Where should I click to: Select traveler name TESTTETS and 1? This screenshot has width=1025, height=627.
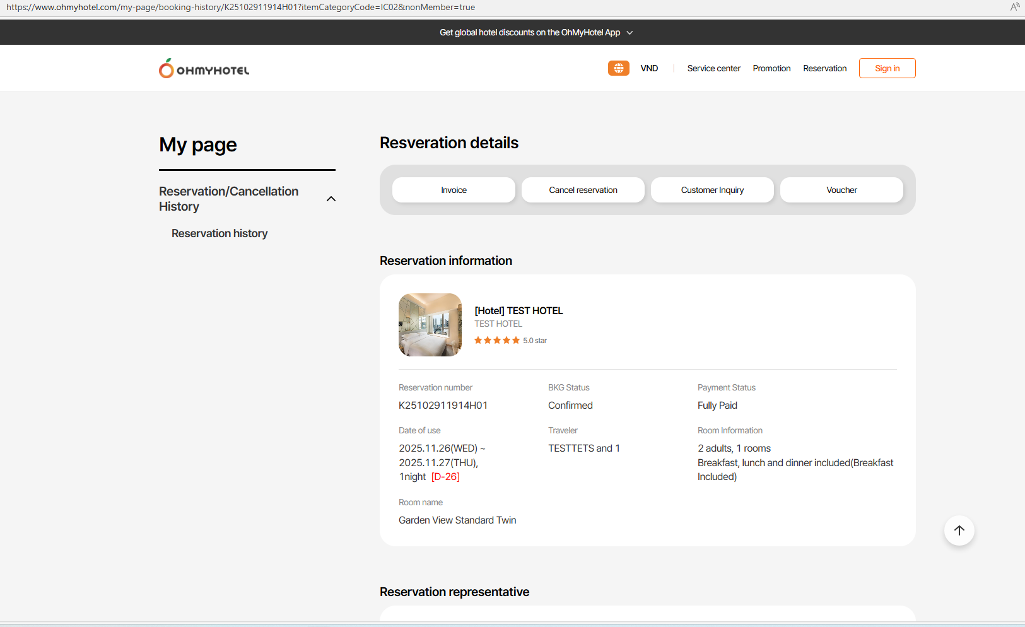tap(584, 448)
